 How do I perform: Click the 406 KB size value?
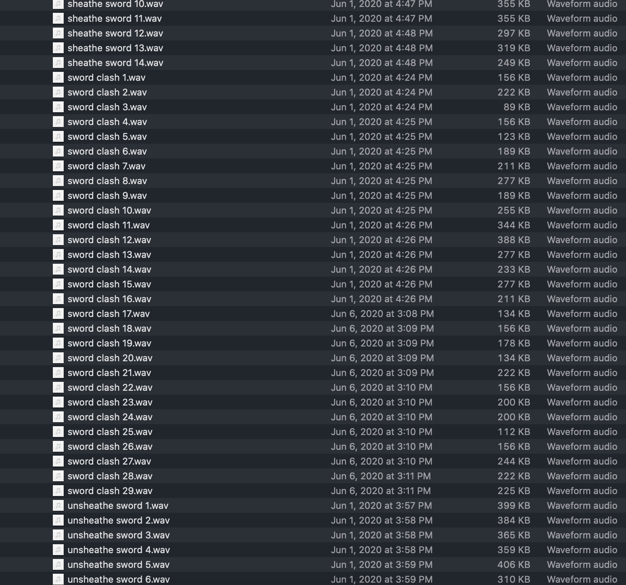click(x=514, y=564)
